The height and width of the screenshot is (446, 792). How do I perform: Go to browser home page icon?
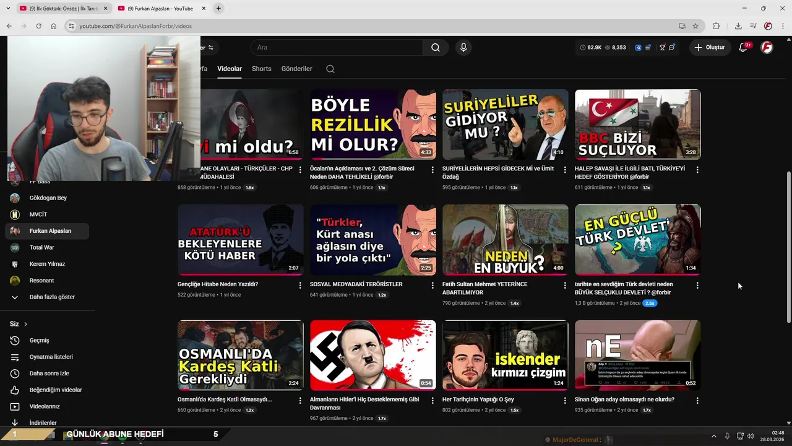click(53, 26)
